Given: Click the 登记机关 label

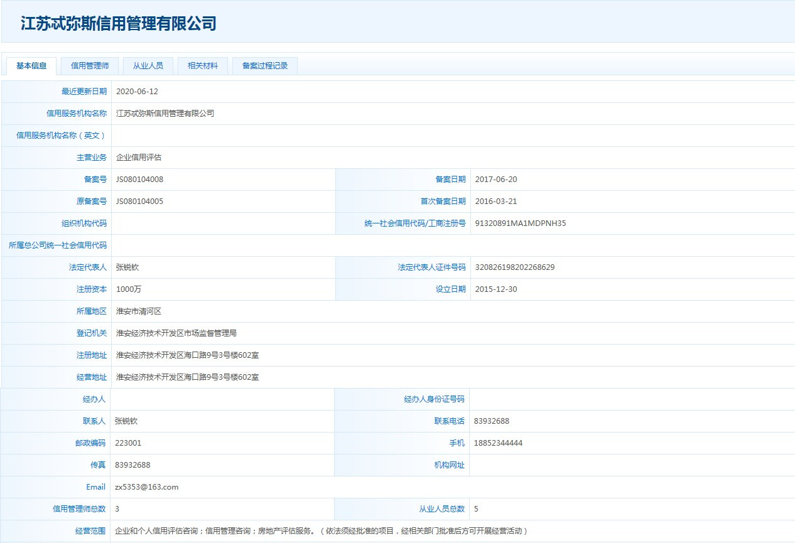Looking at the screenshot, I should pyautogui.click(x=92, y=333).
